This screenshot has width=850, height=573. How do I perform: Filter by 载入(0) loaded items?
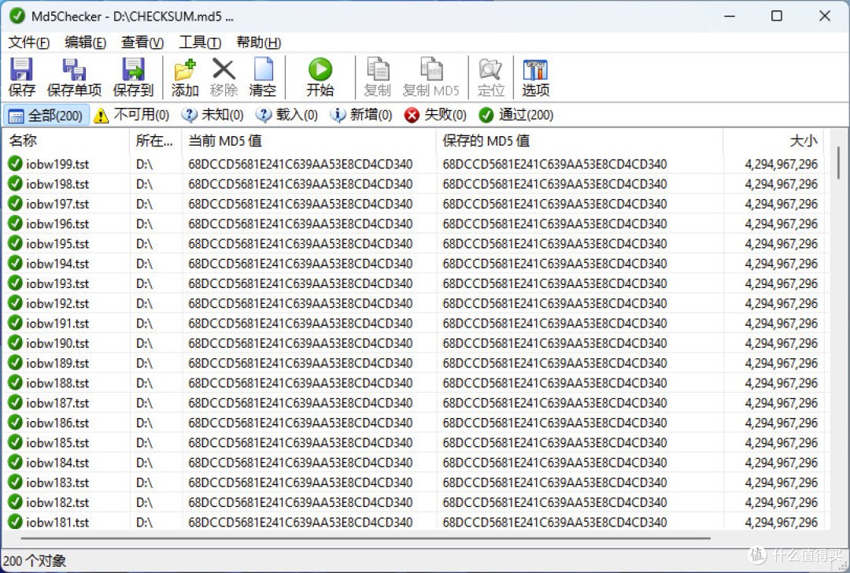286,115
